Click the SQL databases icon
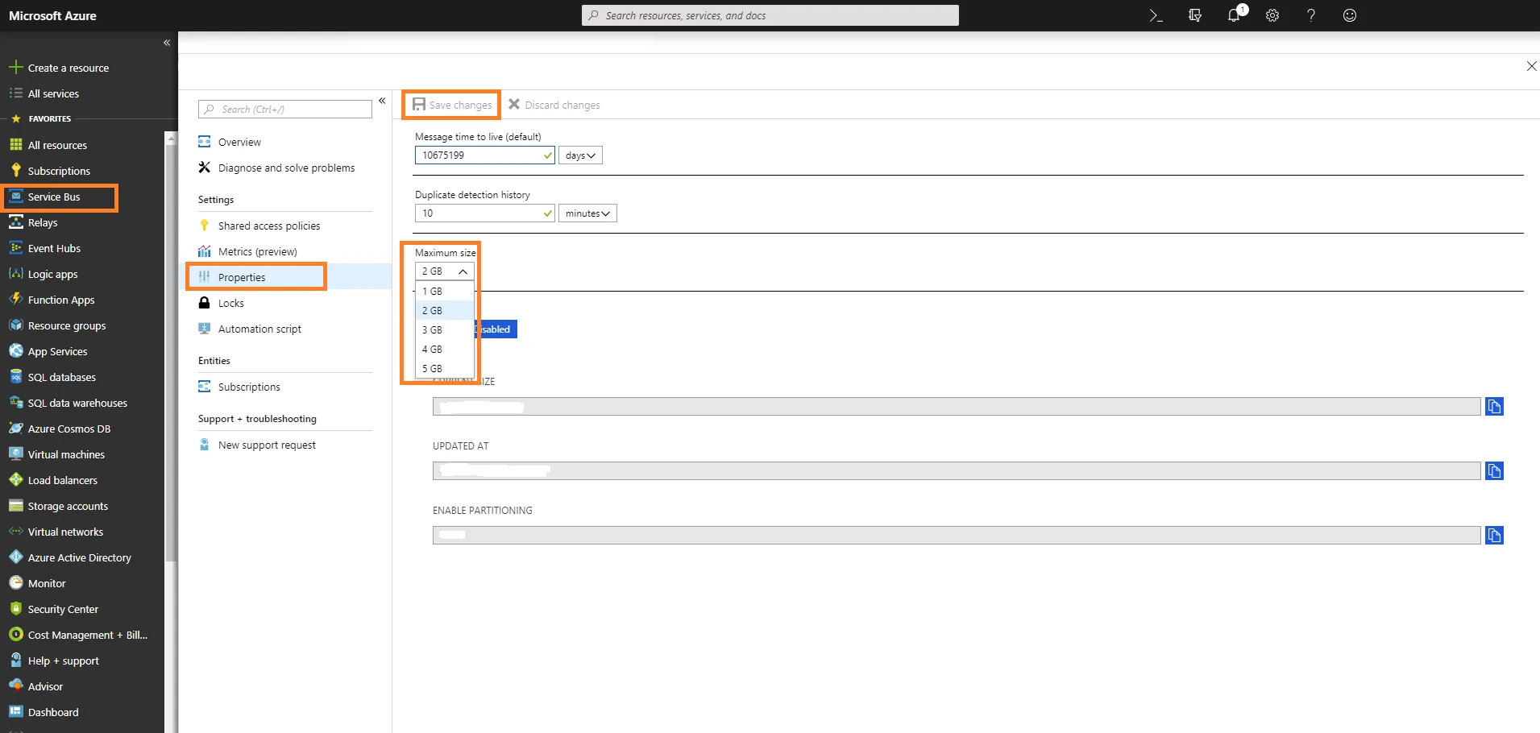The height and width of the screenshot is (733, 1540). pos(15,377)
